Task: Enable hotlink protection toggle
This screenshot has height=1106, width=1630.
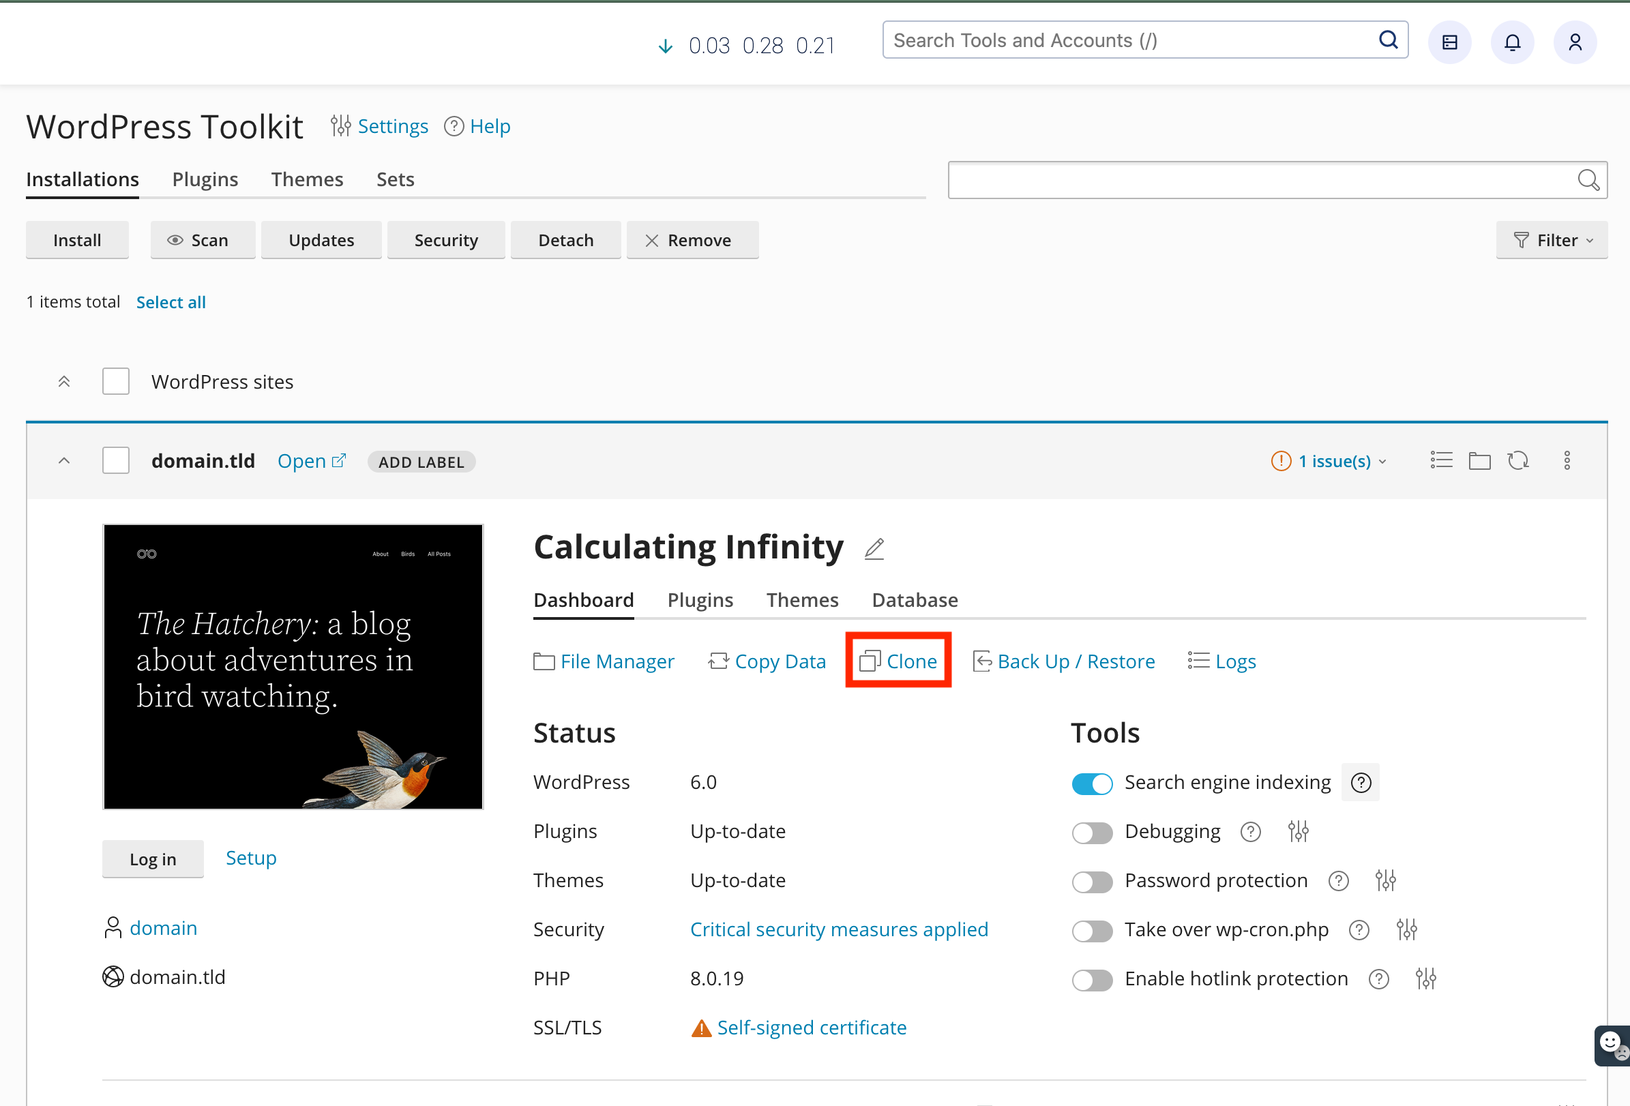Action: point(1092,981)
